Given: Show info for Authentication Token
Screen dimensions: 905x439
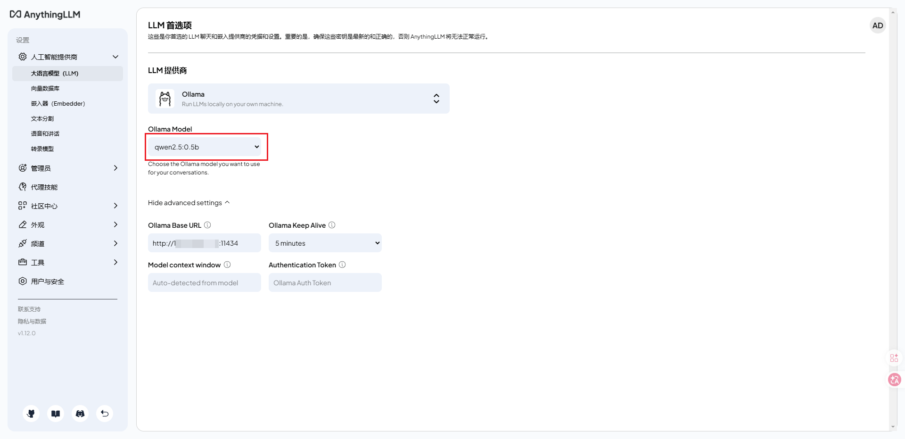Looking at the screenshot, I should (x=342, y=265).
